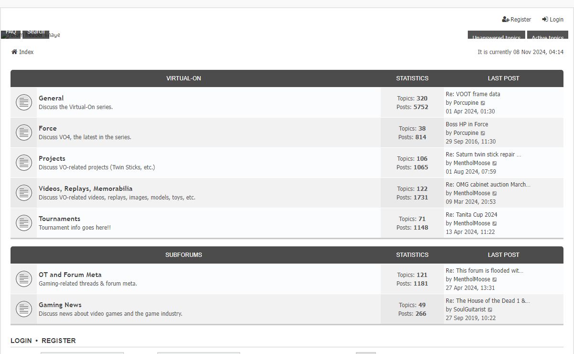574x354 pixels.
Task: Open the FAQ tab
Action: click(11, 33)
